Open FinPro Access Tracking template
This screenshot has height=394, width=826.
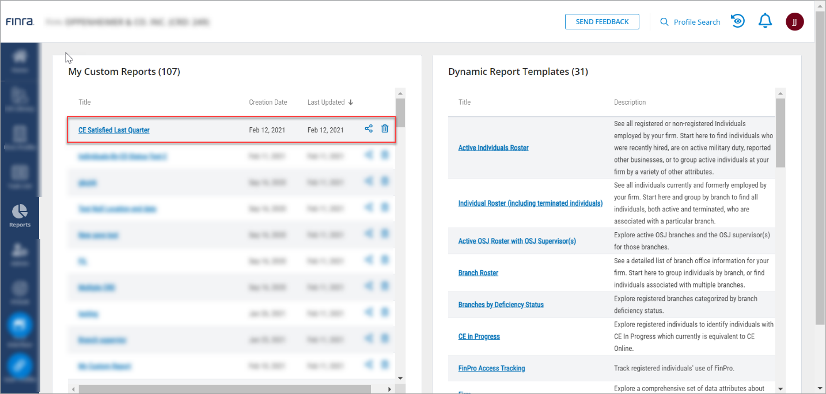491,368
